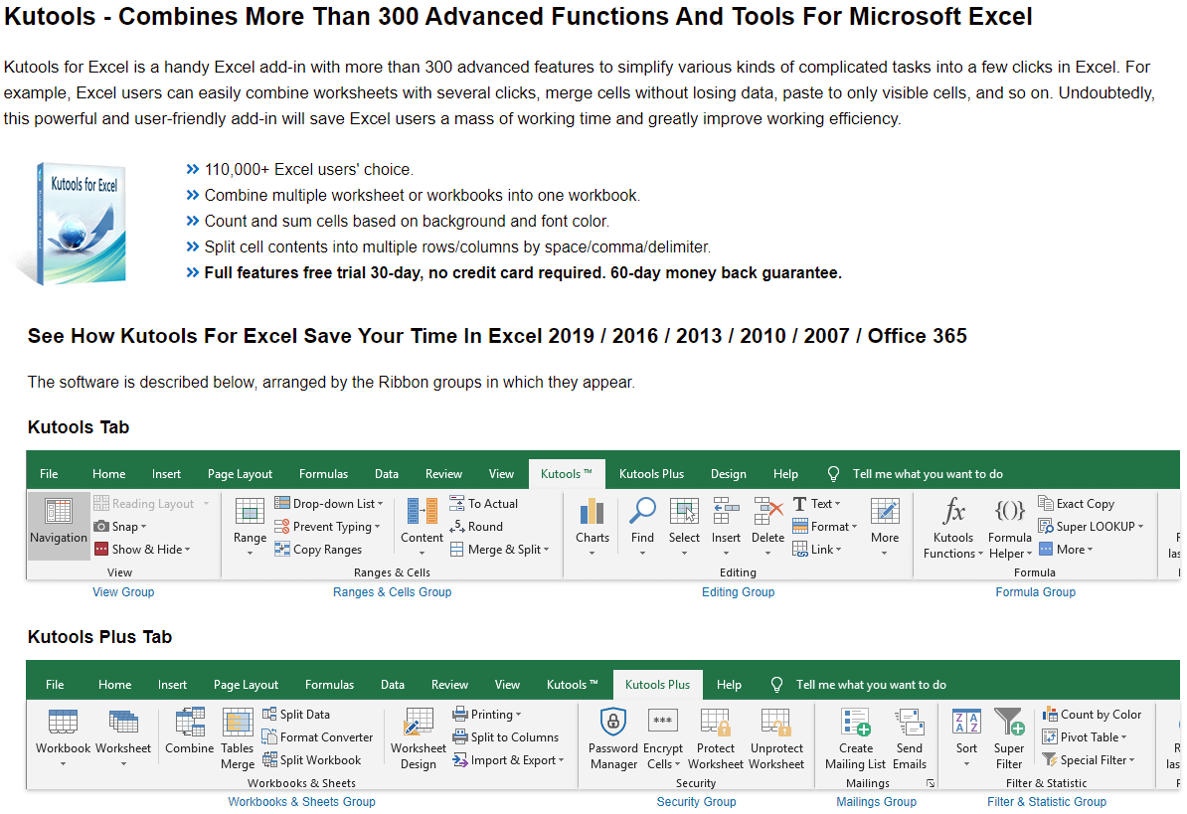The image size is (1187, 814).
Task: Follow the View Group link
Action: pyautogui.click(x=123, y=592)
